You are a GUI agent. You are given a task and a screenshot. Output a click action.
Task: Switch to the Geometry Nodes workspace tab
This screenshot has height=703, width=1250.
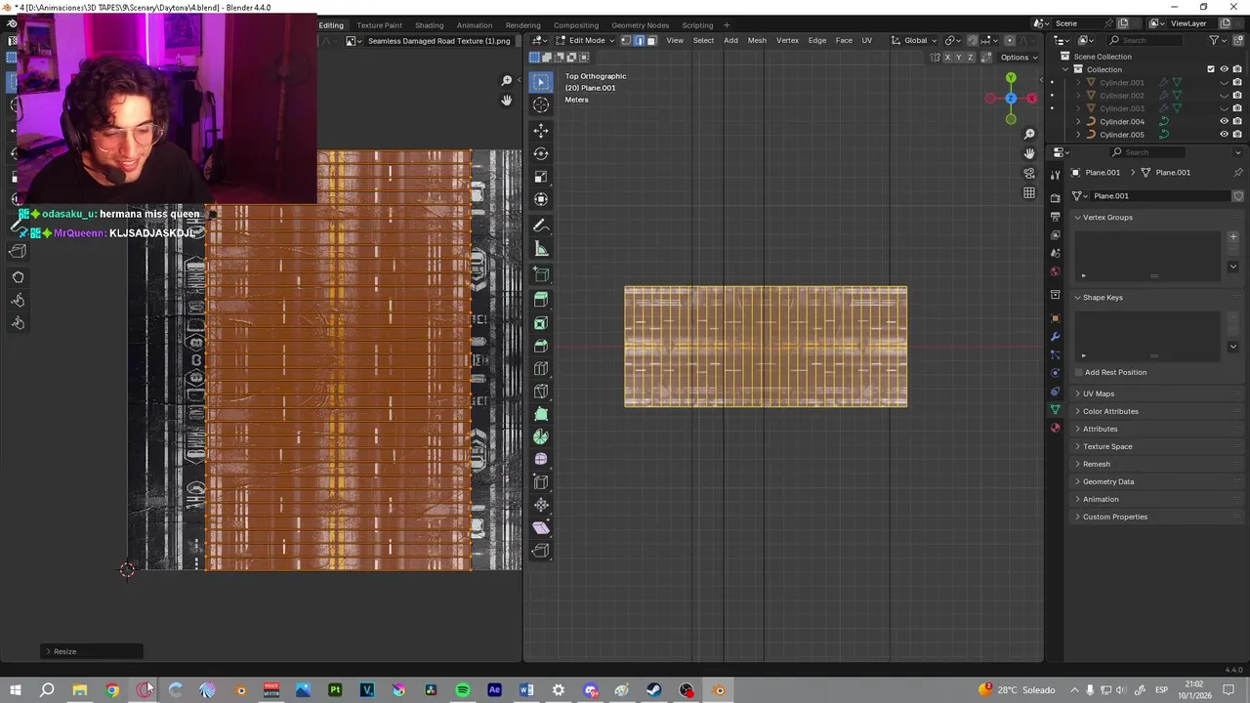640,25
